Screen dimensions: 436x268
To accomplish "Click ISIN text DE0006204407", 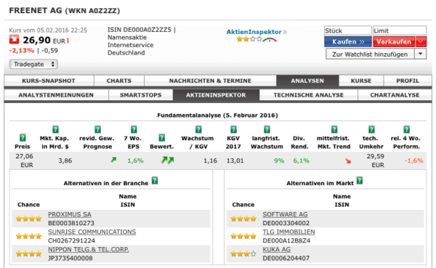I will pyautogui.click(x=286, y=258).
